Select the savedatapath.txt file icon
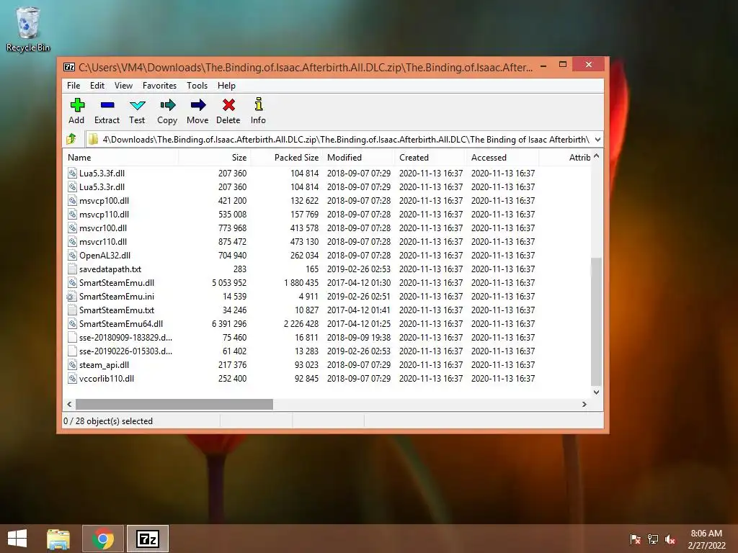This screenshot has width=738, height=553. tap(72, 269)
